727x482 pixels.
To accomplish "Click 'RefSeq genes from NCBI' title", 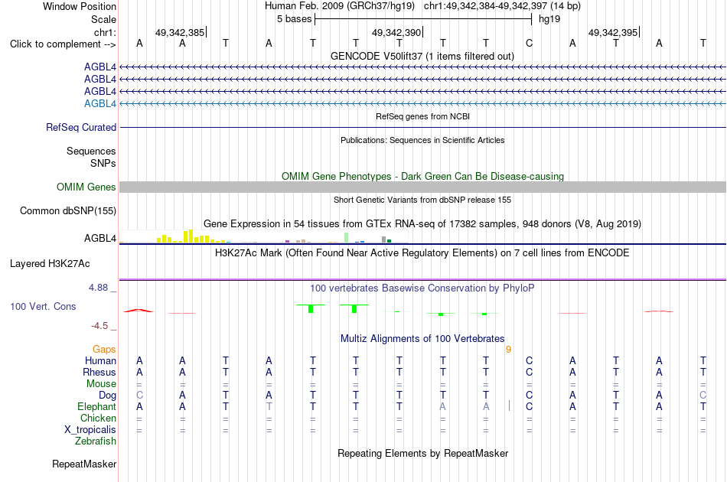I will coord(423,116).
